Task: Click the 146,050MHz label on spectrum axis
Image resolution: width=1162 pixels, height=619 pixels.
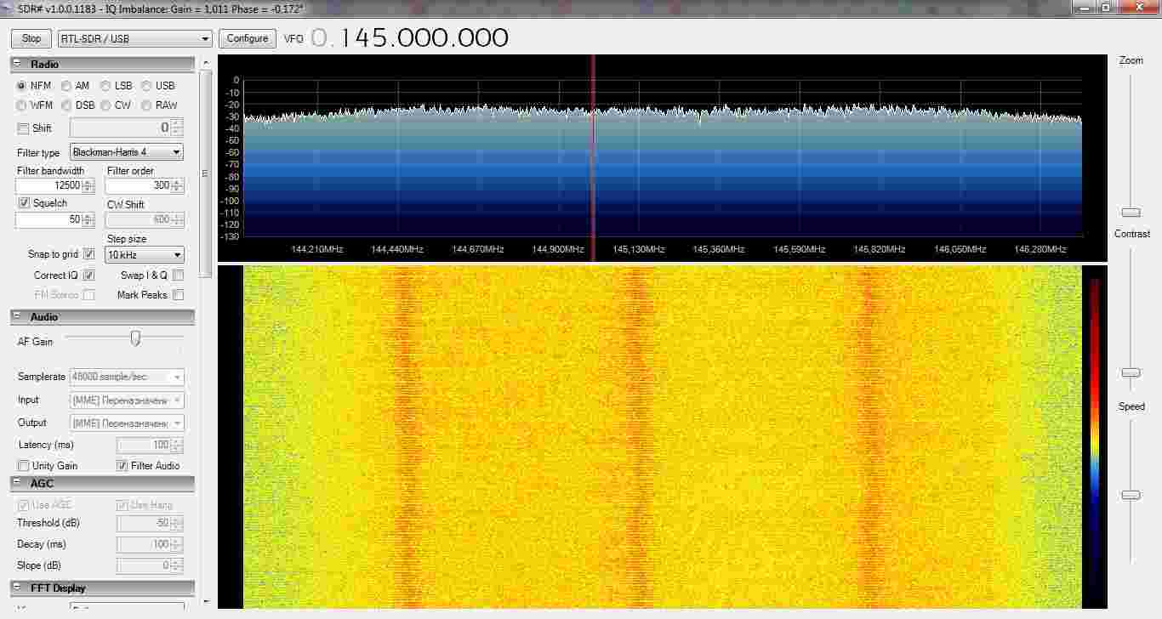Action: (960, 250)
